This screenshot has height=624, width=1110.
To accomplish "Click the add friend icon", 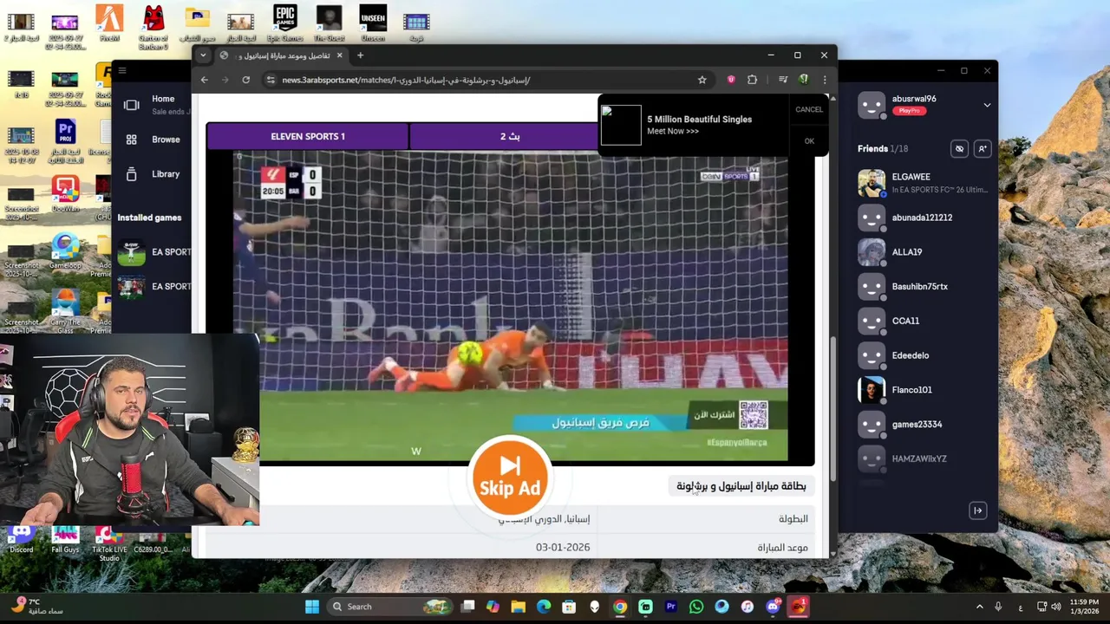I will 983,149.
